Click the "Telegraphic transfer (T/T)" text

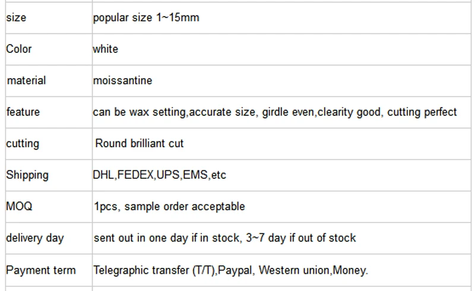point(154,270)
